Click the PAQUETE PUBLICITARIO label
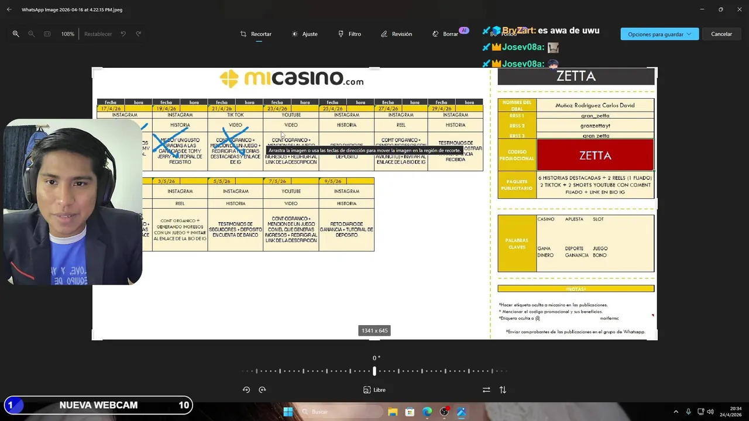 point(517,185)
